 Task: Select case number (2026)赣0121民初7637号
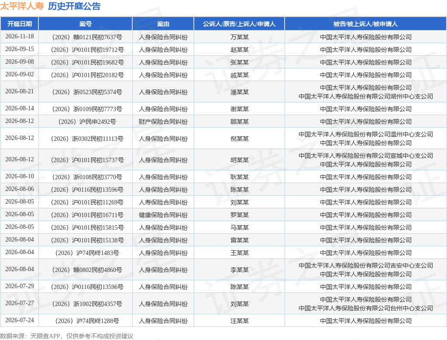(x=87, y=37)
